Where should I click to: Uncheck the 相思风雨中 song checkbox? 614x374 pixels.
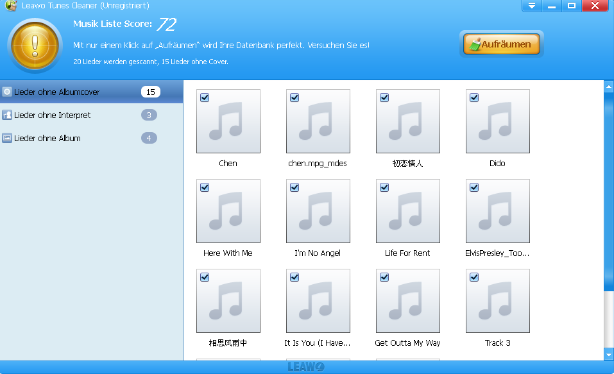coord(205,277)
